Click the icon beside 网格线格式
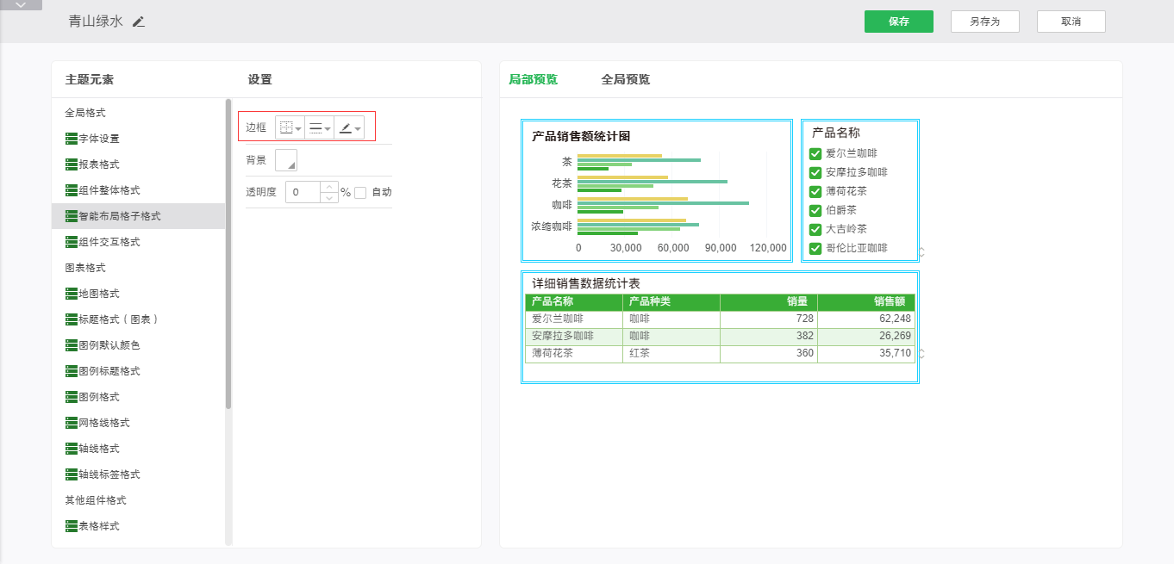This screenshot has width=1174, height=564. pos(71,423)
